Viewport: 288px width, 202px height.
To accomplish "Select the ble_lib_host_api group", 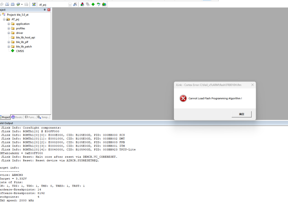I will [25, 38].
